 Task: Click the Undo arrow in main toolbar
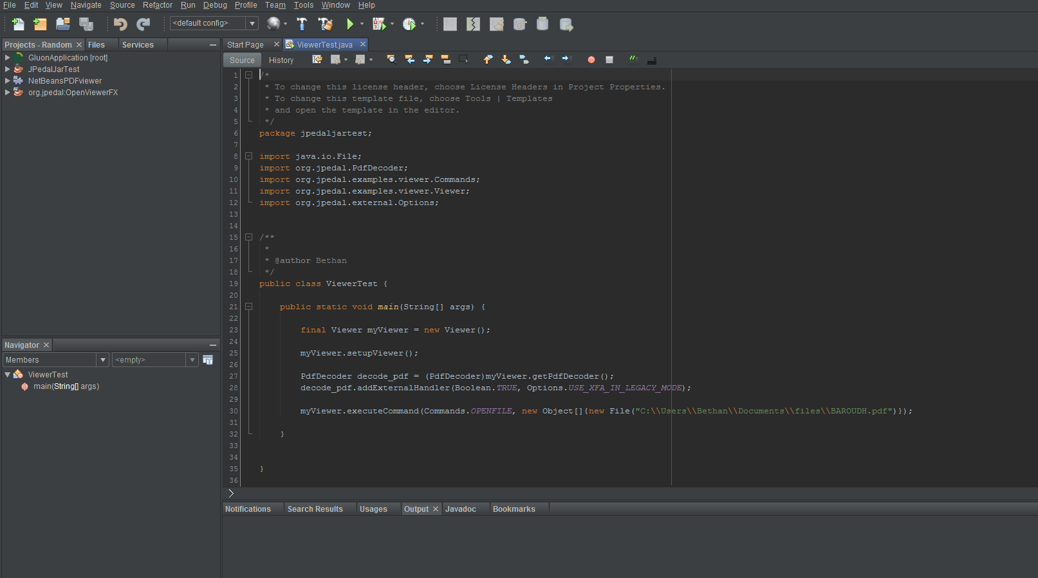pos(120,24)
